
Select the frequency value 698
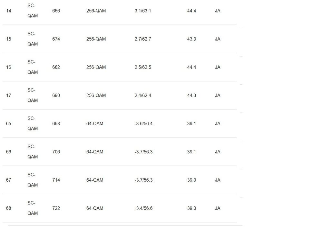(56, 124)
